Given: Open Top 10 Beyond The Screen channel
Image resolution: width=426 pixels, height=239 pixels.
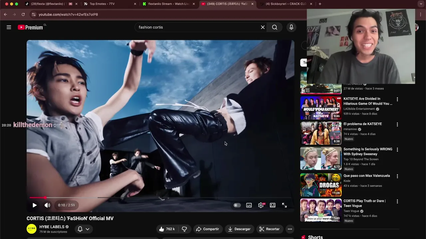Looking at the screenshot, I should (361, 159).
